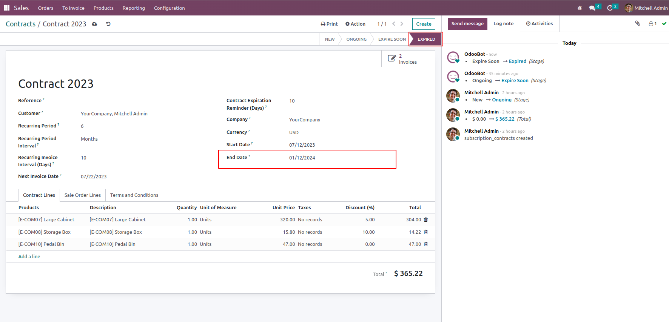Open the apps grid menu icon
The image size is (669, 322).
6,8
